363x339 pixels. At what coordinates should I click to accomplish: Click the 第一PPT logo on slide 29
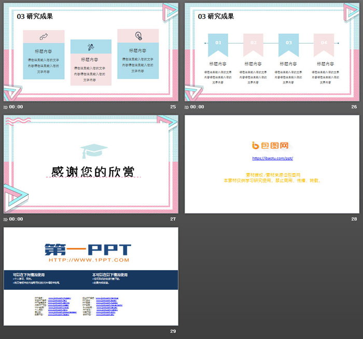[x=88, y=249]
